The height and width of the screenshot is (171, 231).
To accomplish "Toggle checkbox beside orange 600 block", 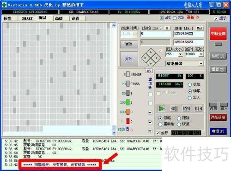I will tap(151, 112).
